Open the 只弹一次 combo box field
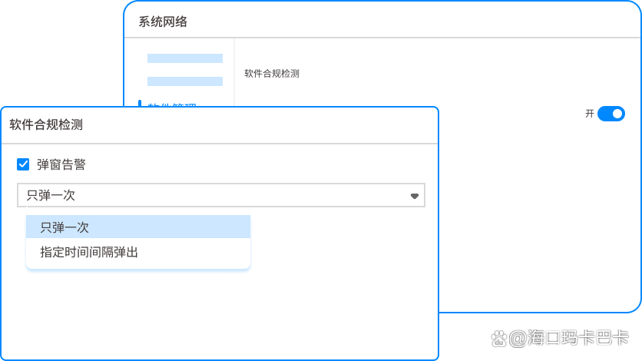The image size is (642, 361). 215,195
